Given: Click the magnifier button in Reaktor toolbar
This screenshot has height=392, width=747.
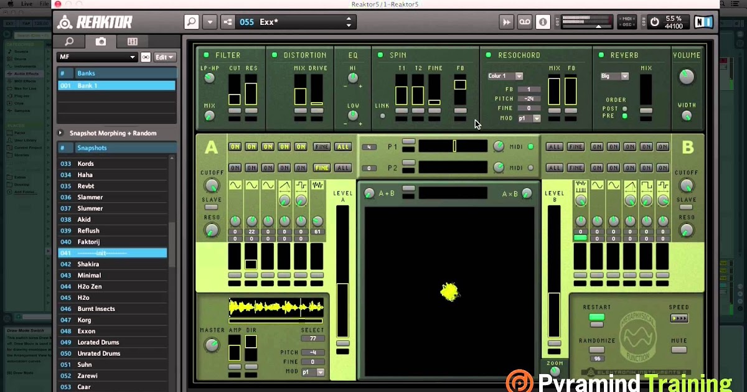Looking at the screenshot, I should tap(192, 22).
